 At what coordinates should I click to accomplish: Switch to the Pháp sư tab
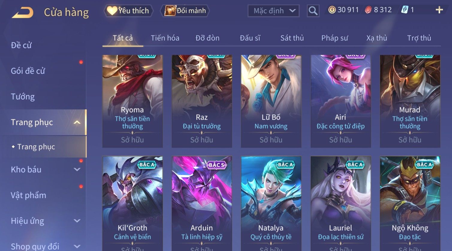coord(335,38)
